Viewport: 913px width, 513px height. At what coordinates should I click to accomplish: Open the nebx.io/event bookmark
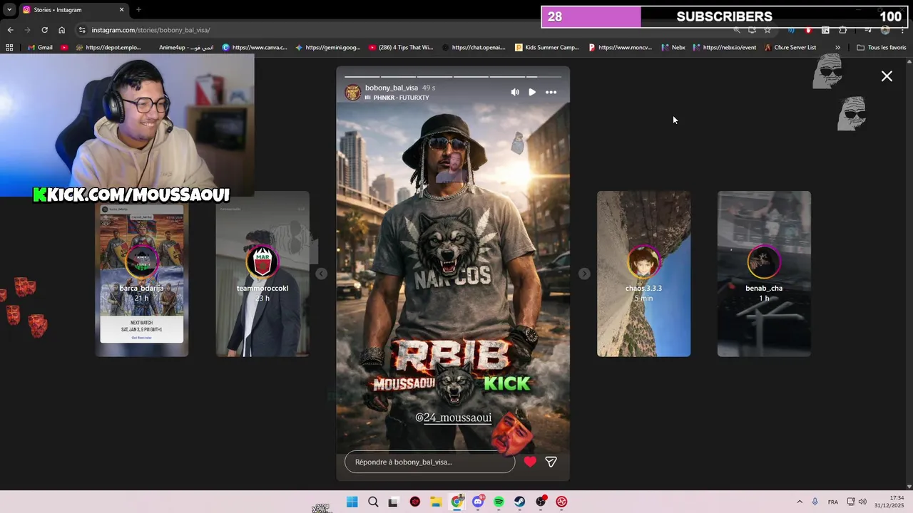(x=724, y=48)
